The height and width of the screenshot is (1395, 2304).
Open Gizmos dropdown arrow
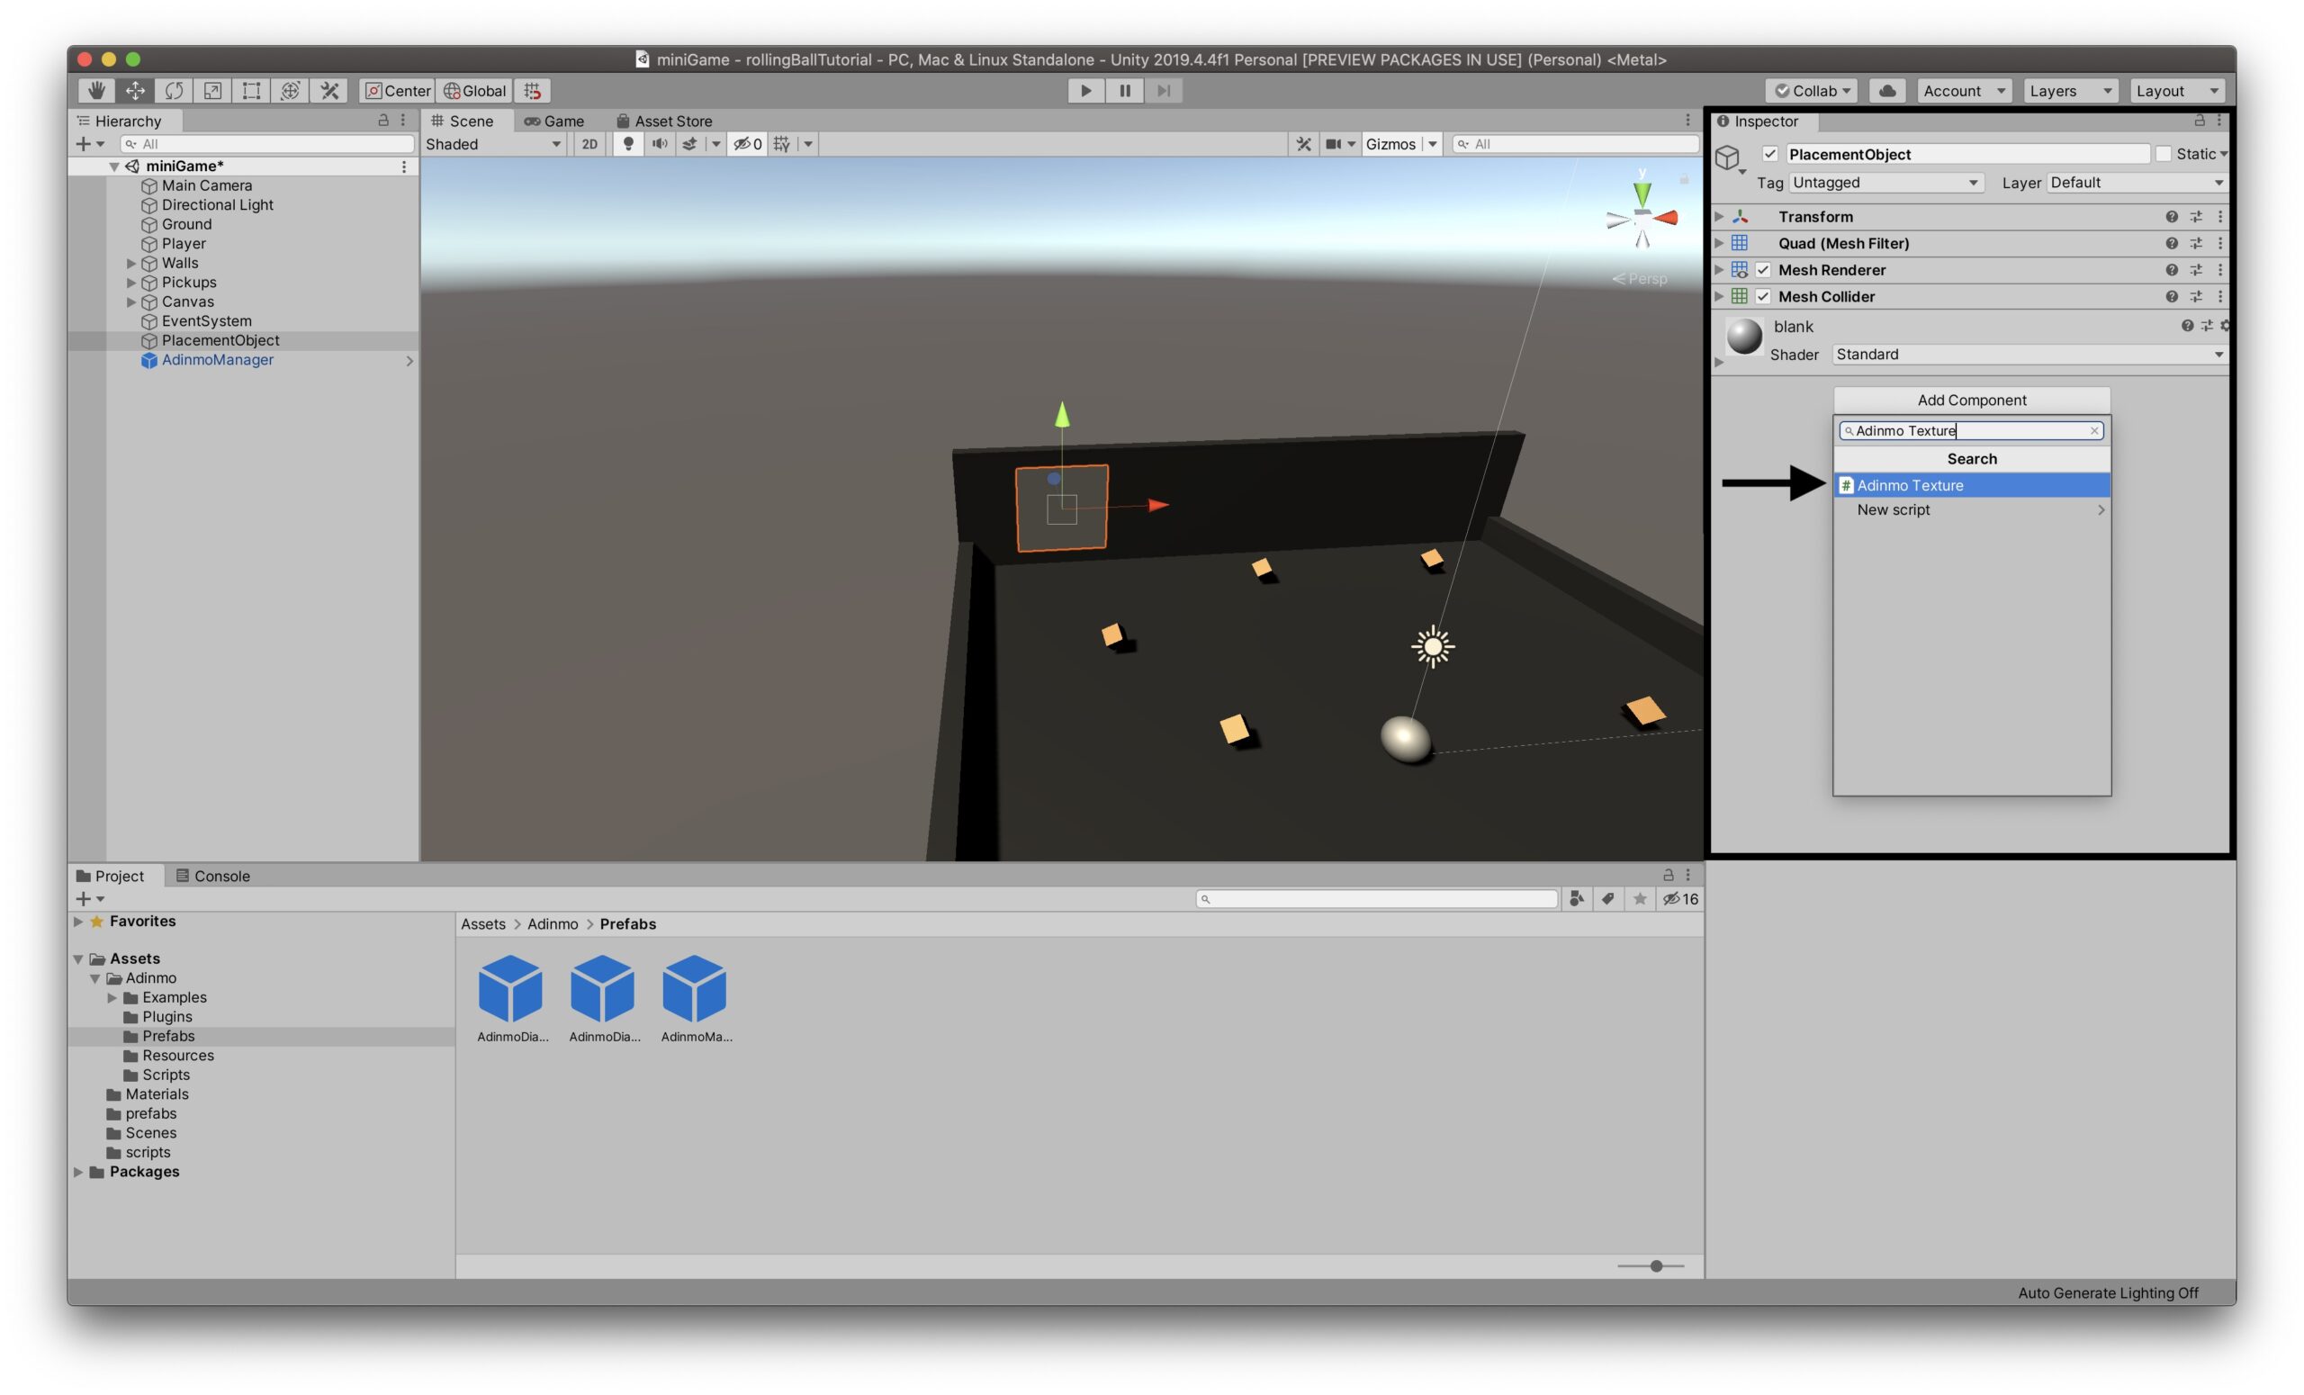[1432, 144]
